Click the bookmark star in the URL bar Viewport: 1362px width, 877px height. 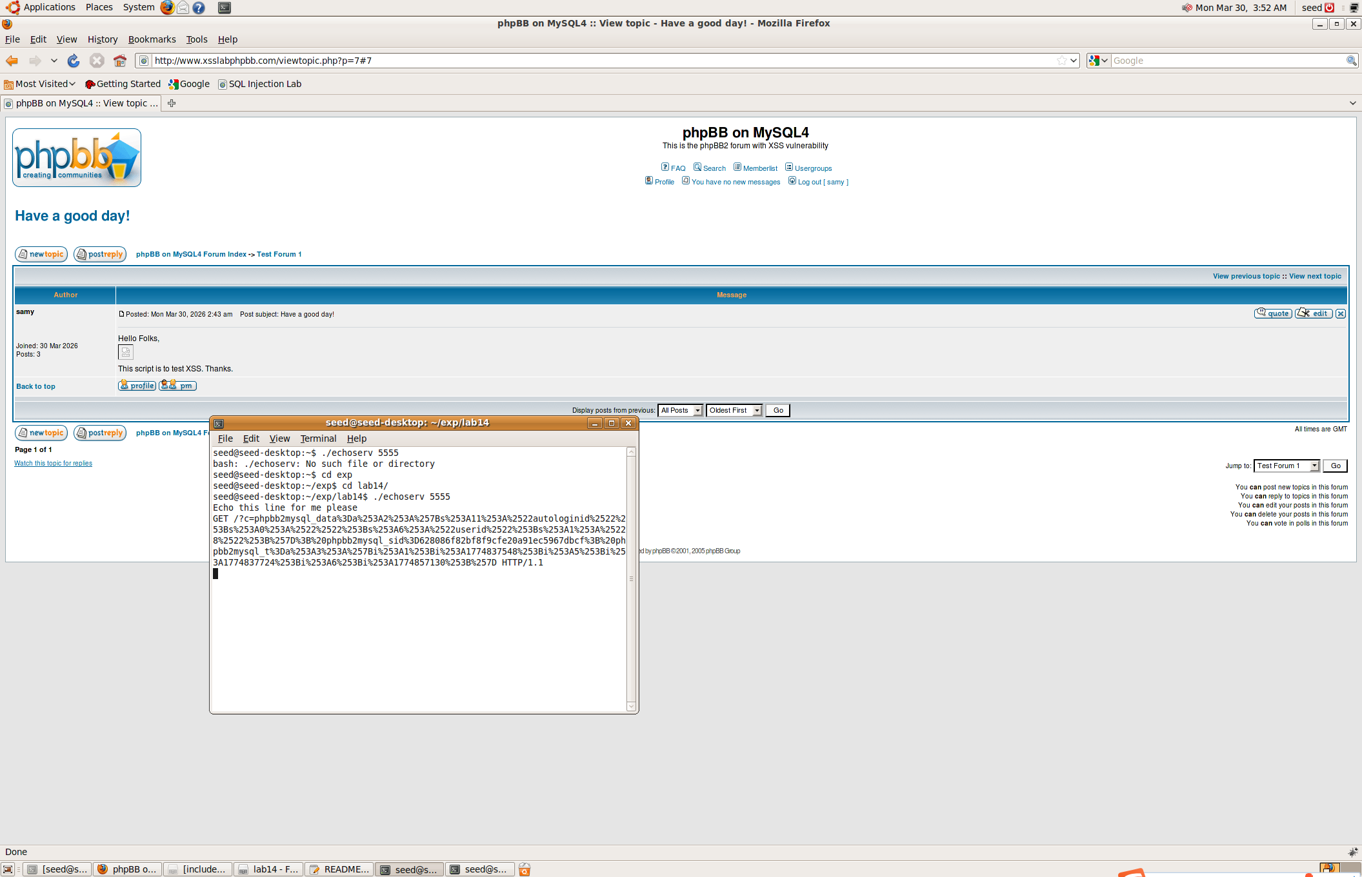point(1061,61)
